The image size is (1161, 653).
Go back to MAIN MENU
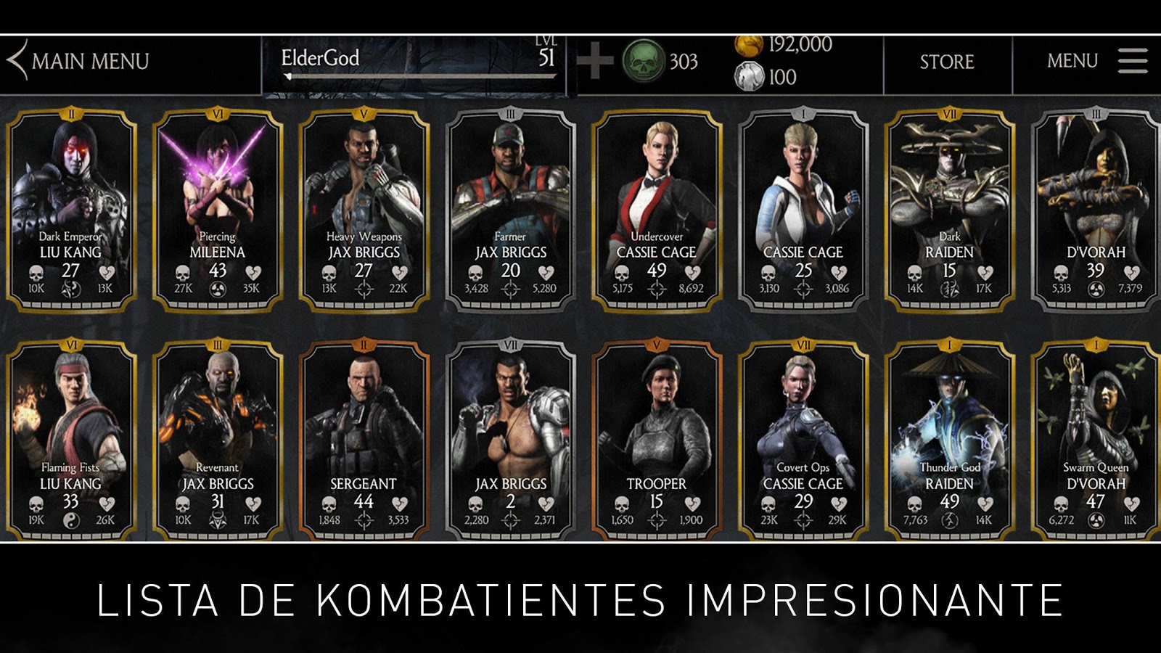90,61
